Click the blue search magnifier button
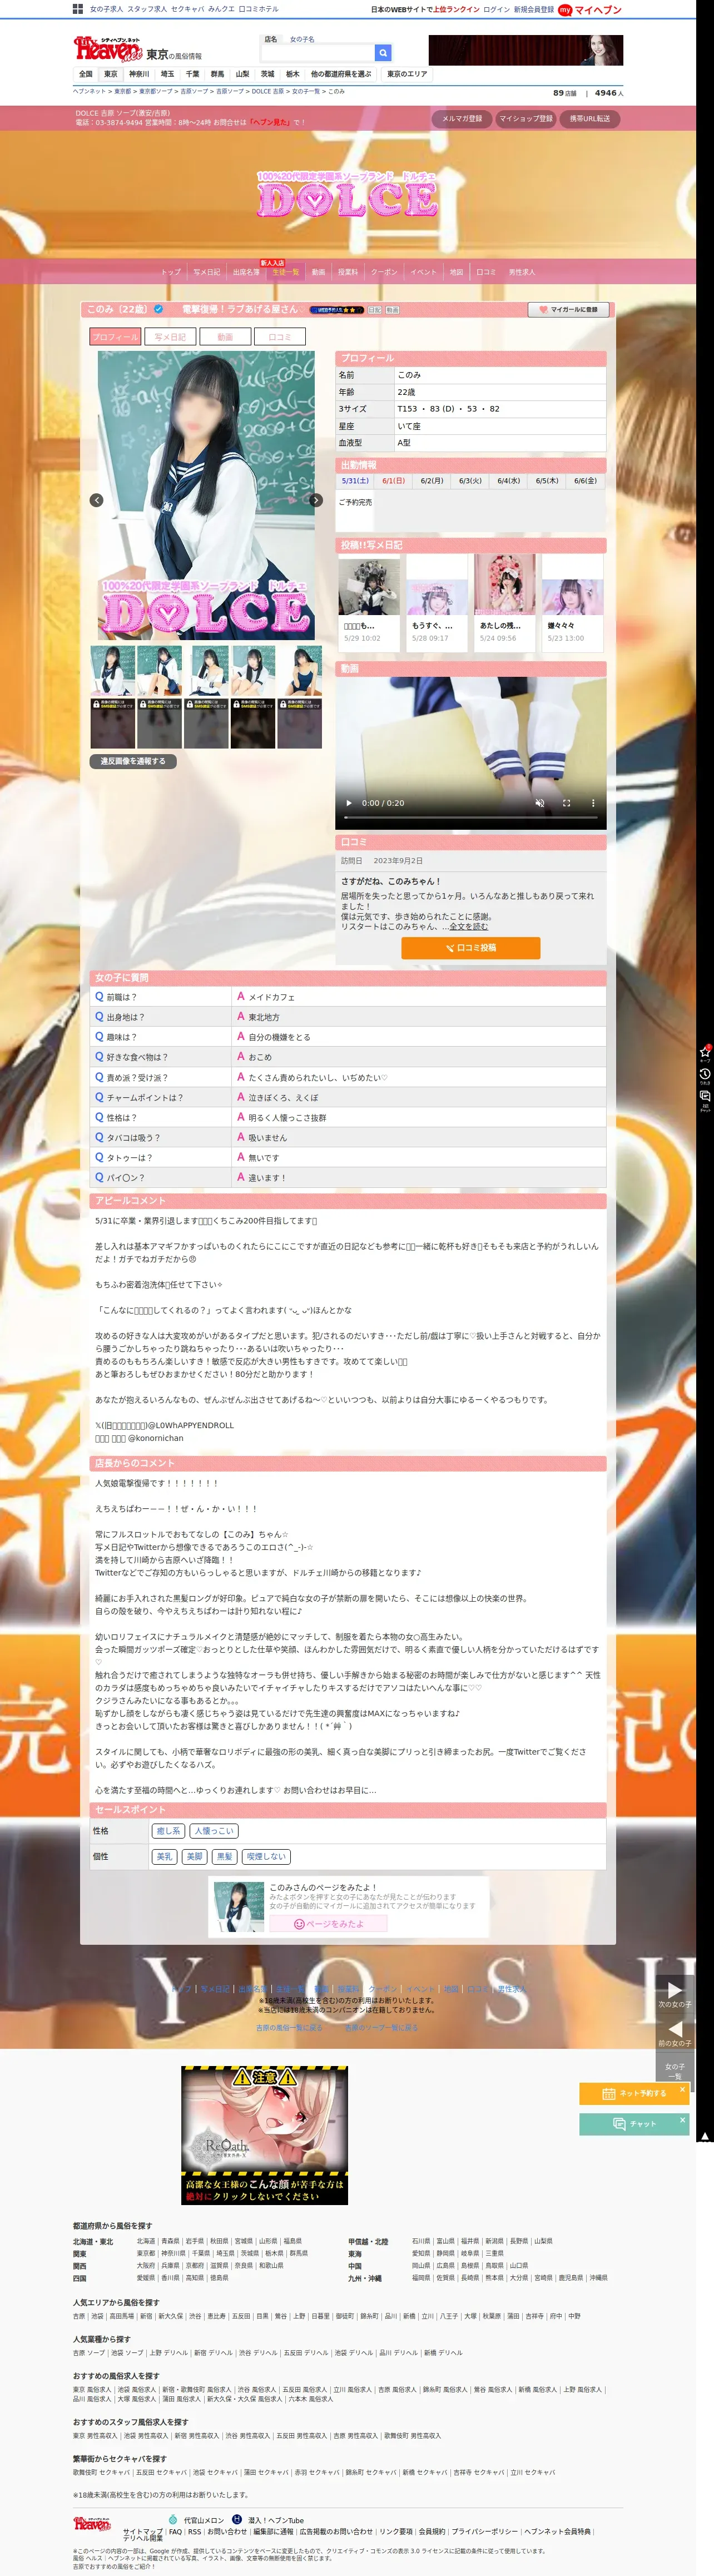 383,53
